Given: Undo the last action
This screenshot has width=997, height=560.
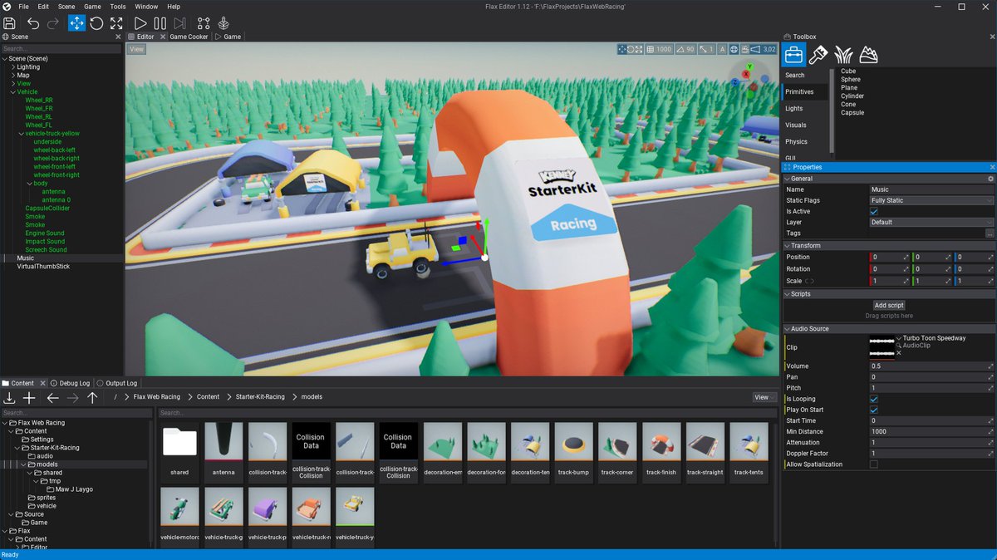Looking at the screenshot, I should click(x=33, y=23).
